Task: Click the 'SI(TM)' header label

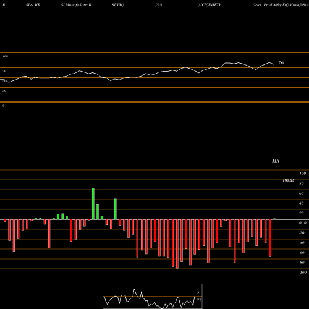Action: 117,5
